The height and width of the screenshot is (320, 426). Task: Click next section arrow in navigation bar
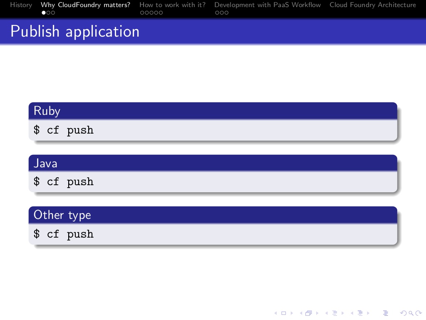(x=368, y=313)
